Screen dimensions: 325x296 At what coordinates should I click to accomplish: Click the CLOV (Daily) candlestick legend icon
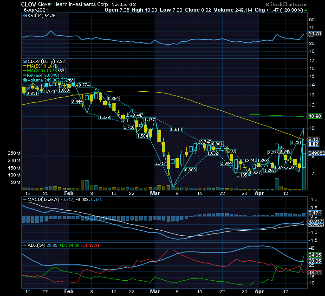25,62
